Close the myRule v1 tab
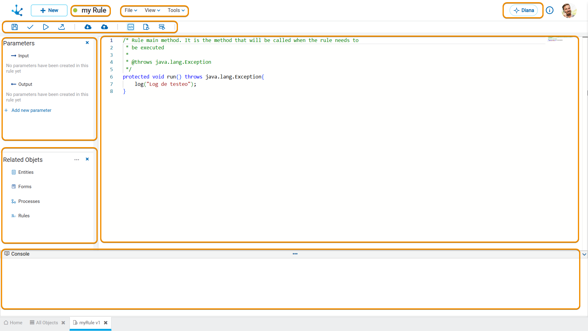This screenshot has height=331, width=588. [x=106, y=323]
